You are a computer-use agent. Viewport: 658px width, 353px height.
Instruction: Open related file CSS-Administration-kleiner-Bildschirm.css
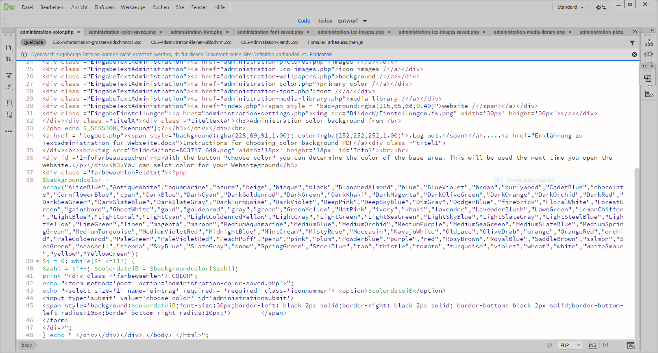pos(191,42)
